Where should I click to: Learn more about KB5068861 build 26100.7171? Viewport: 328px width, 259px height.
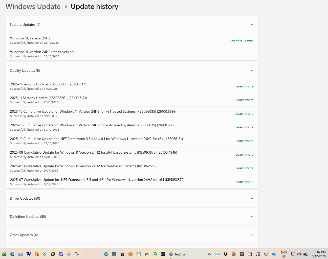[x=245, y=100]
